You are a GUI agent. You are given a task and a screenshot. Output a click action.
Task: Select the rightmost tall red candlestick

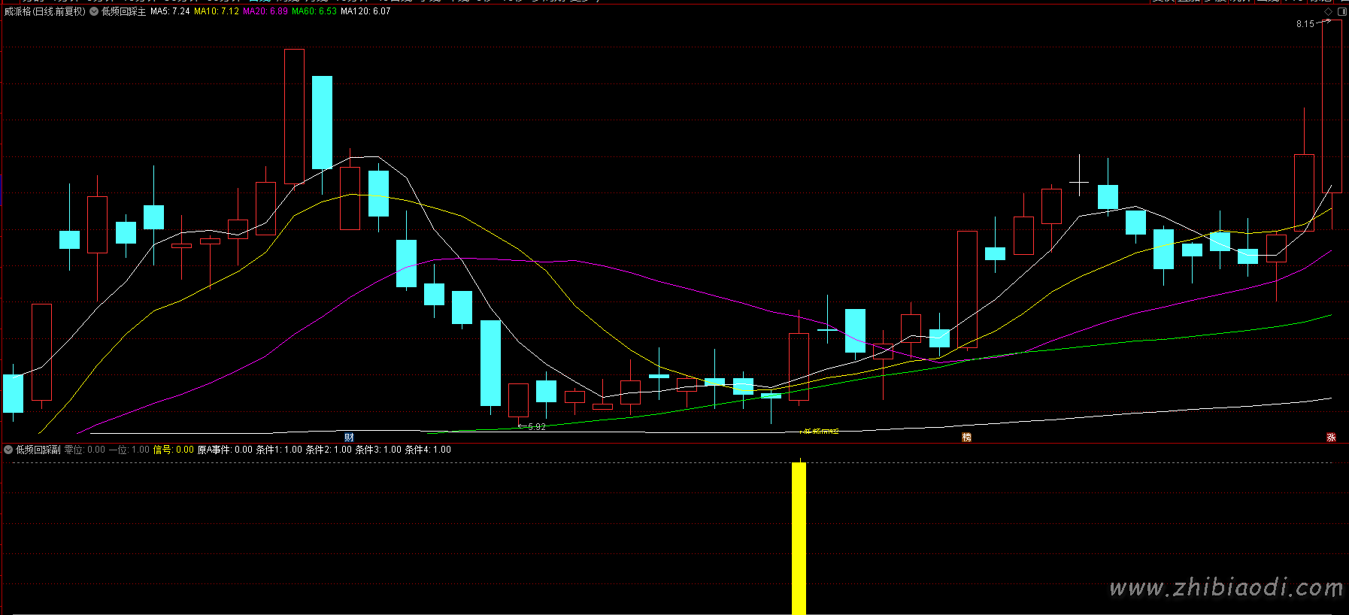1332,107
